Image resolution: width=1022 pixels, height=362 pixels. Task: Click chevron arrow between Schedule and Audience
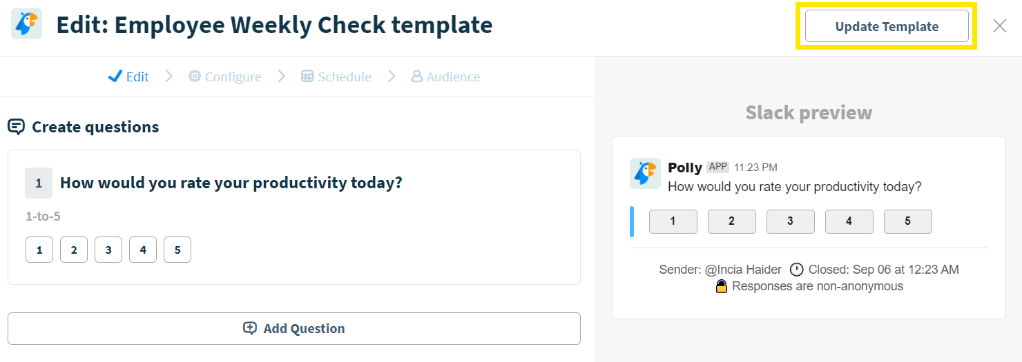pos(392,77)
